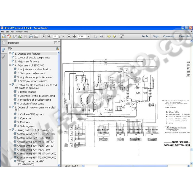The height and width of the screenshot is (193, 193).
Task: Open '4. Setting of rotary switches' bookmark
Action: tap(34, 81)
